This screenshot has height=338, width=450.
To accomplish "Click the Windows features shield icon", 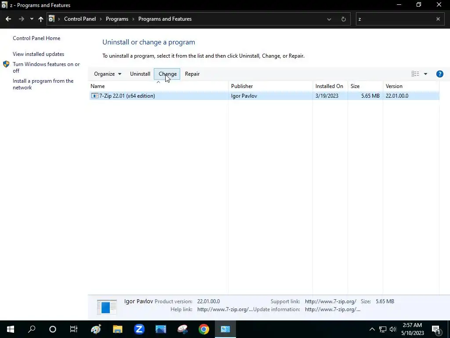I will pos(6,64).
